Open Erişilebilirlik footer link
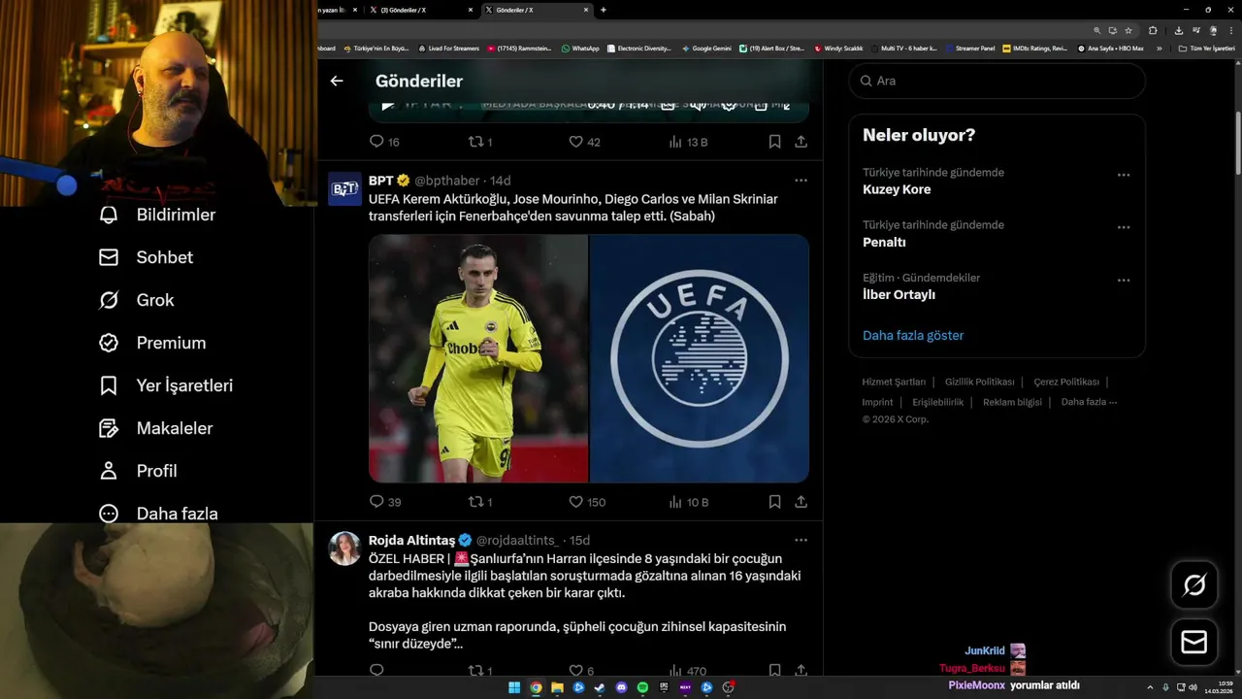Image resolution: width=1242 pixels, height=699 pixels. point(938,402)
